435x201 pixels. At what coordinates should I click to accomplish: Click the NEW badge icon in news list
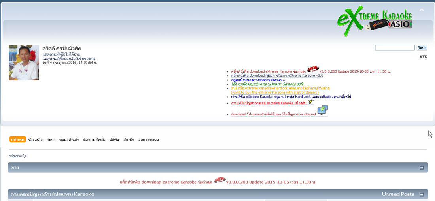tap(313, 69)
